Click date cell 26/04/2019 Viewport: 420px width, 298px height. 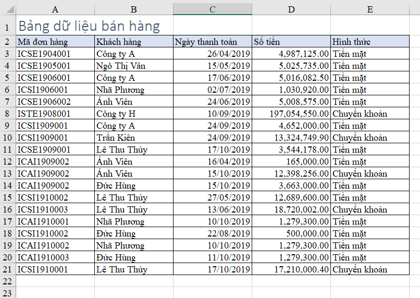213,54
